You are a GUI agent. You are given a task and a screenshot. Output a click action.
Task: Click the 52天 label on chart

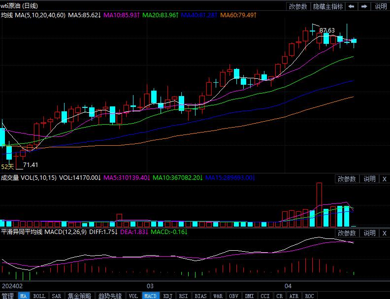pos(7,166)
